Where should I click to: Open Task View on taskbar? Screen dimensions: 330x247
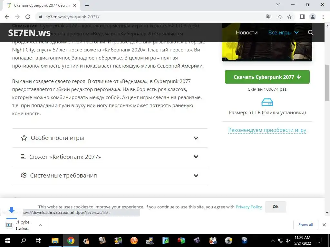pyautogui.click(x=39, y=241)
